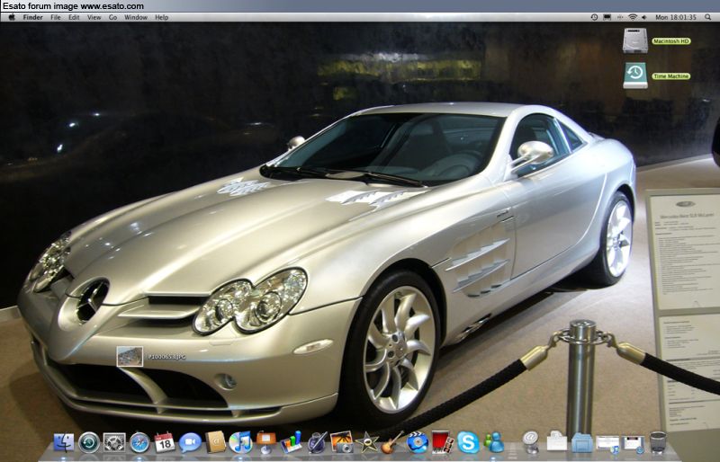Viewport: 720px width, 462px height.
Task: Restore minimized iTunes window from dock
Action: point(607,444)
